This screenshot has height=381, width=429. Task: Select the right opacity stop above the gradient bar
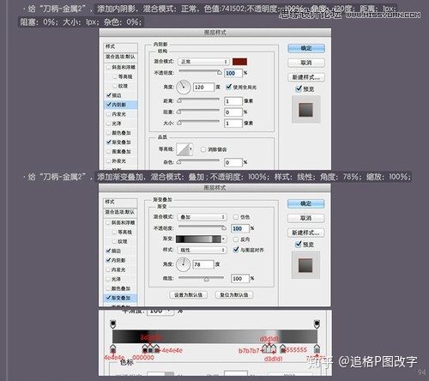317,324
